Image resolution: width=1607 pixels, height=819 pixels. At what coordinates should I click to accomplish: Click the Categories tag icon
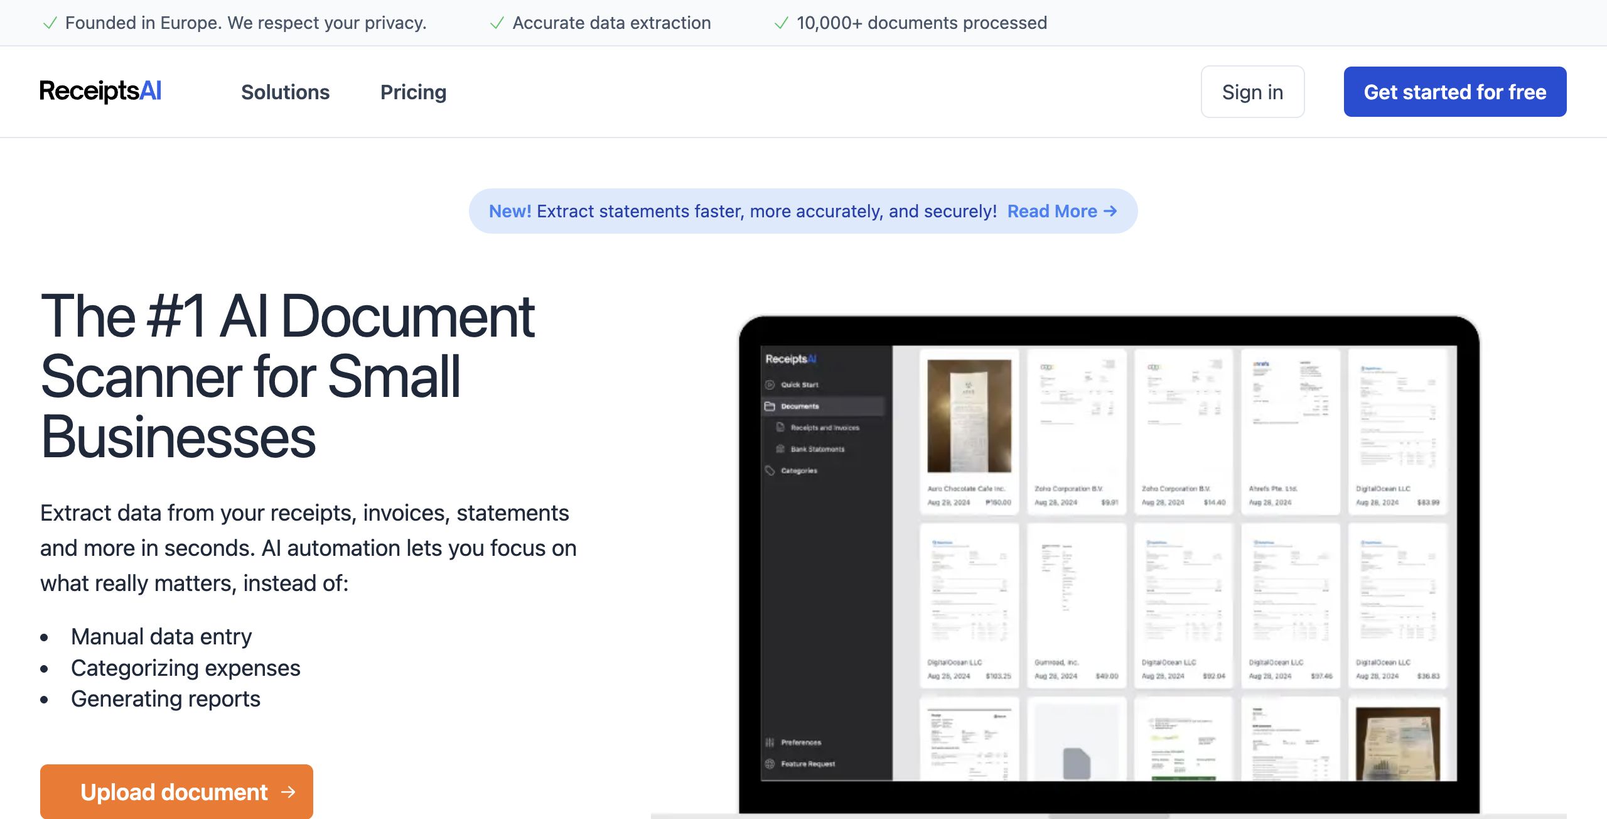[770, 470]
